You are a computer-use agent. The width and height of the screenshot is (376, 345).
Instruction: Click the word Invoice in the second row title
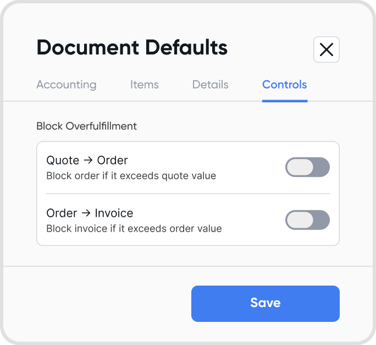[x=114, y=213]
